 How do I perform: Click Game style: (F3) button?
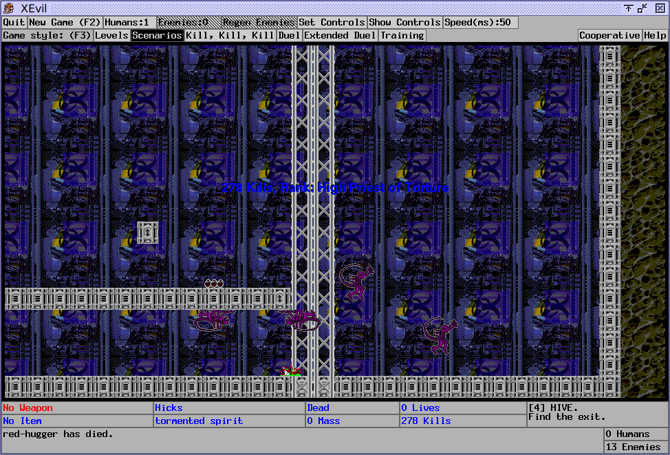(x=47, y=36)
